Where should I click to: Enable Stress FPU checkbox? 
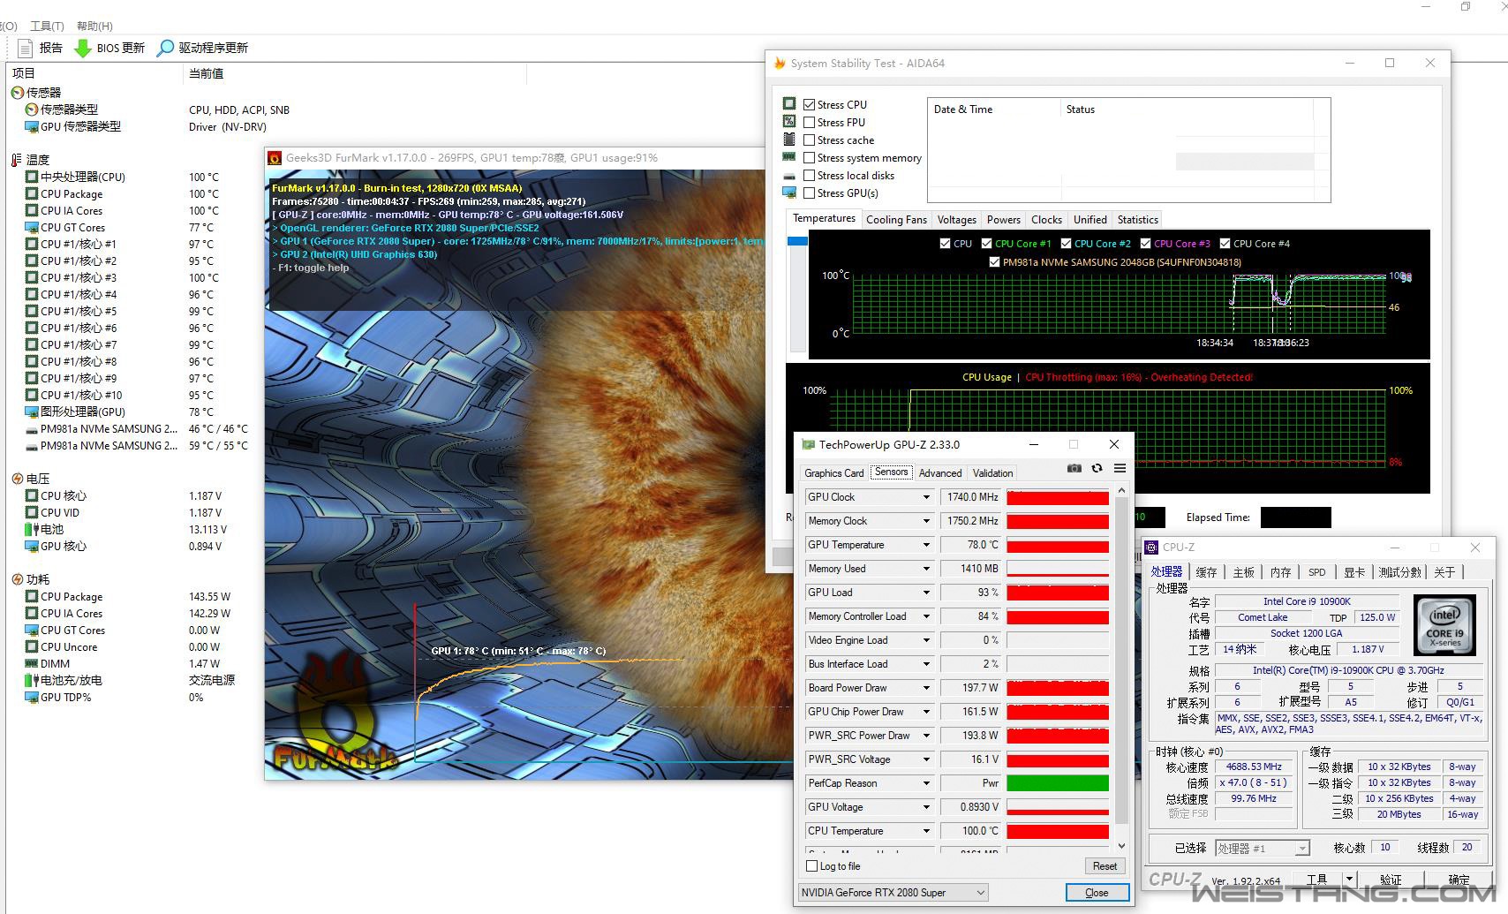pos(809,122)
